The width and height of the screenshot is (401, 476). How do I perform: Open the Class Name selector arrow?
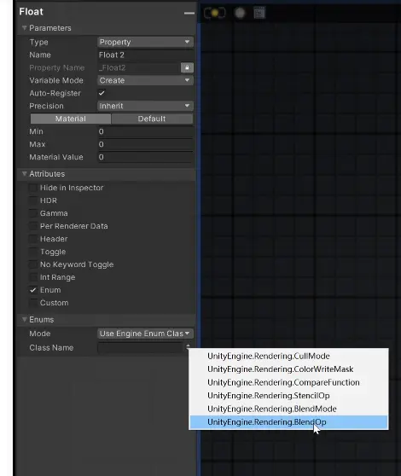point(188,346)
